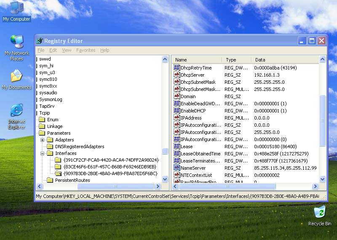The width and height of the screenshot is (337, 240).
Task: Select the Enum folder icon
Action: [42, 120]
